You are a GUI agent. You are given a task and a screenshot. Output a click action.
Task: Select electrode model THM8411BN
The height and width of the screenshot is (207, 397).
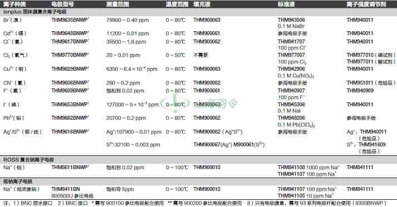click(66, 189)
